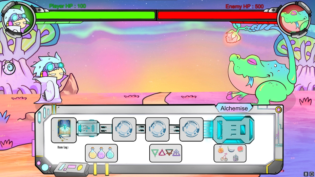Viewport: 315px width, 177px height.
Task: Click the microphone icon in corner
Action: 306,174
